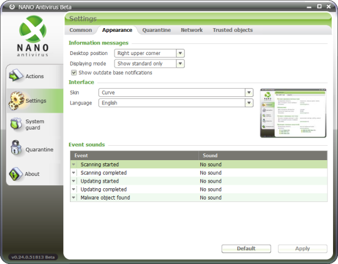
Task: Click No sound for Scanning completed
Action: pos(210,173)
